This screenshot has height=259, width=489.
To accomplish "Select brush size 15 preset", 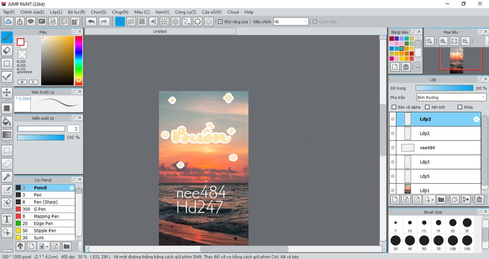I will click(438, 225).
